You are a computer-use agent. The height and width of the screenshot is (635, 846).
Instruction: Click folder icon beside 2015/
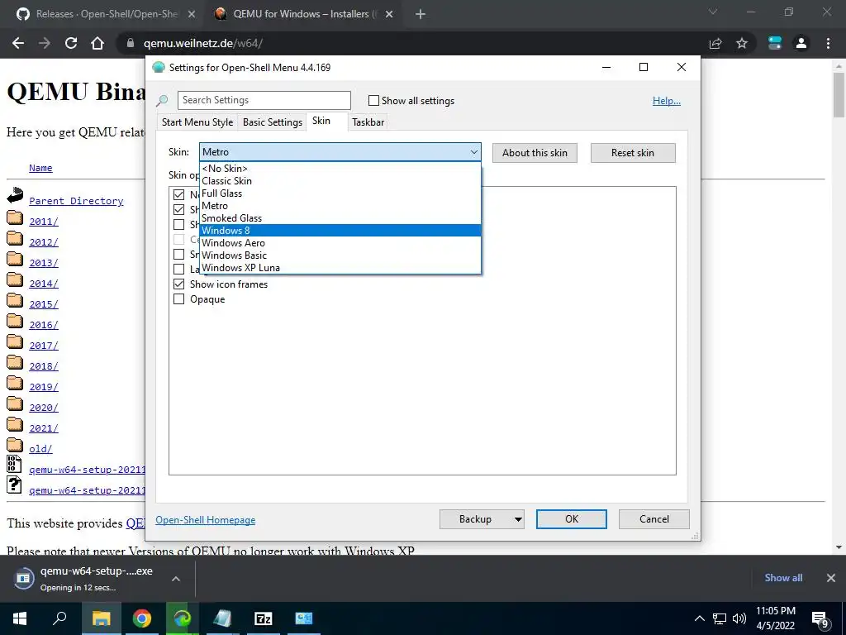[15, 301]
